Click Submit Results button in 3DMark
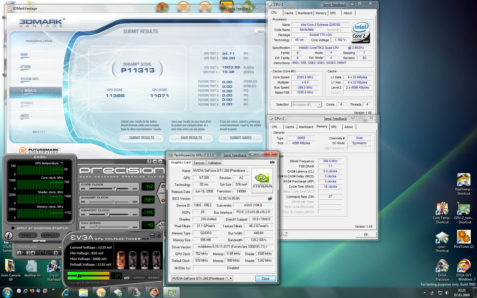Image resolution: width=477 pixels, height=298 pixels. point(142,138)
